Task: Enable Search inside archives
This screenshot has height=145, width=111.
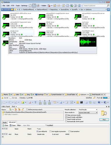Action: pyautogui.click(x=66, y=119)
